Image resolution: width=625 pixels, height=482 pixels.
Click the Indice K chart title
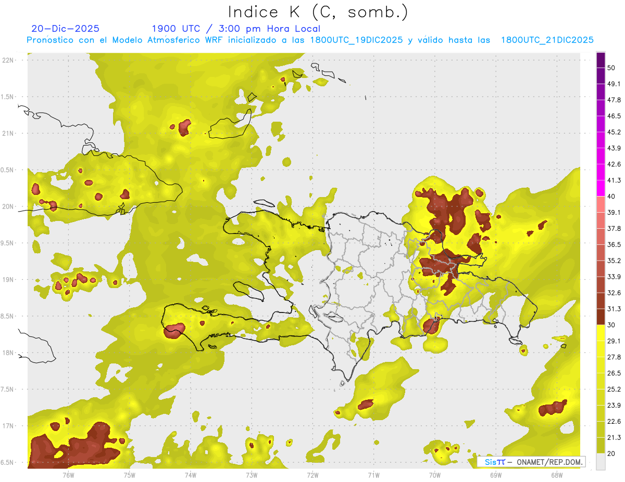318,12
